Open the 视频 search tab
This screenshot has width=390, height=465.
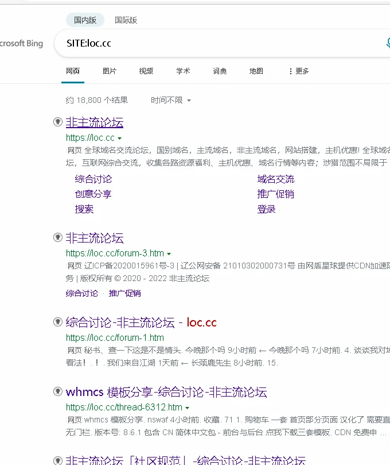coord(146,71)
